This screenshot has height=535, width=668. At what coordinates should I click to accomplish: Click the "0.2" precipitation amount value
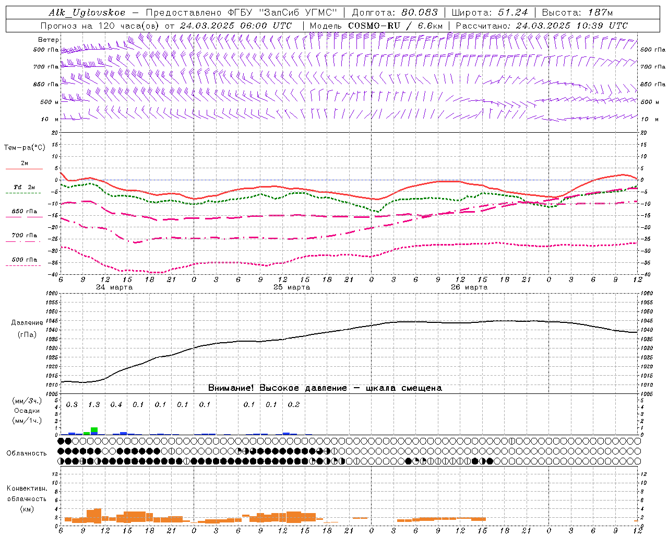pyautogui.click(x=293, y=405)
